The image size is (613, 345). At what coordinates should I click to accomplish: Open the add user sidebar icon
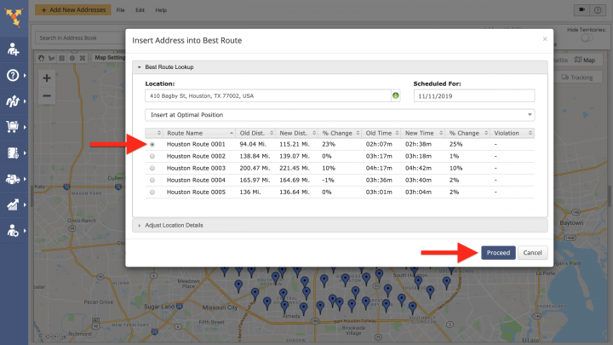point(14,49)
